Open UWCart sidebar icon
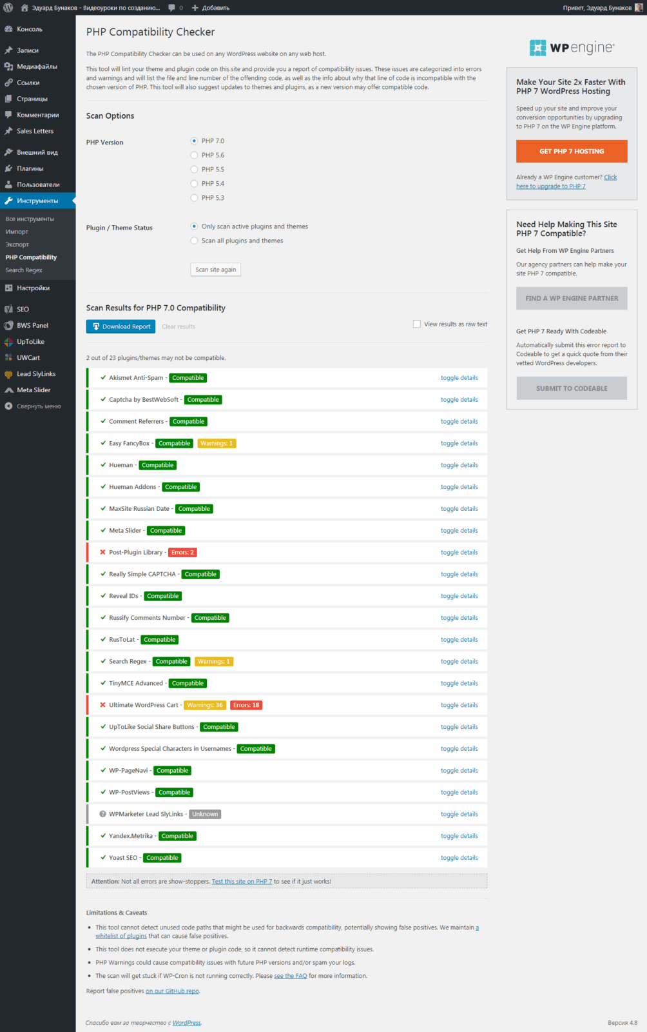Screen dimensions: 647x1032 tap(8, 357)
